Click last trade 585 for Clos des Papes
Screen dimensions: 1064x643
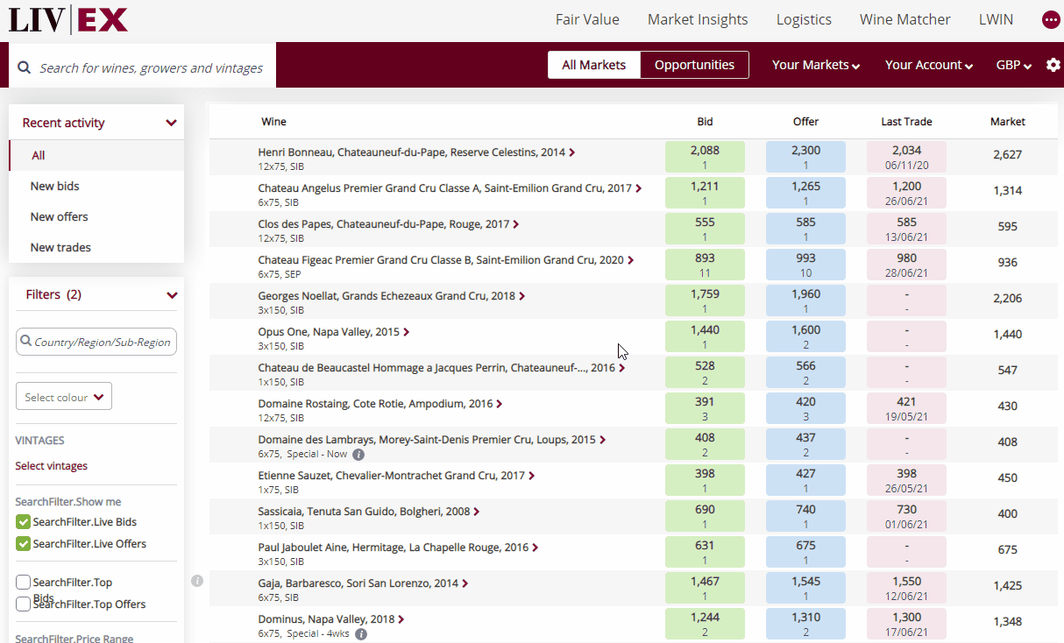click(x=906, y=229)
